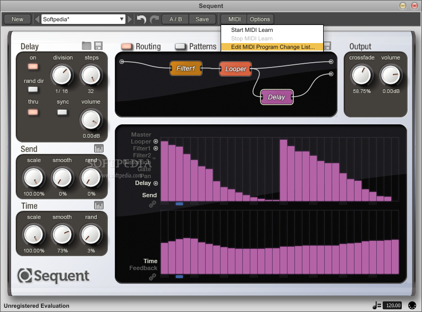Click the New button
This screenshot has width=422, height=312.
point(18,19)
